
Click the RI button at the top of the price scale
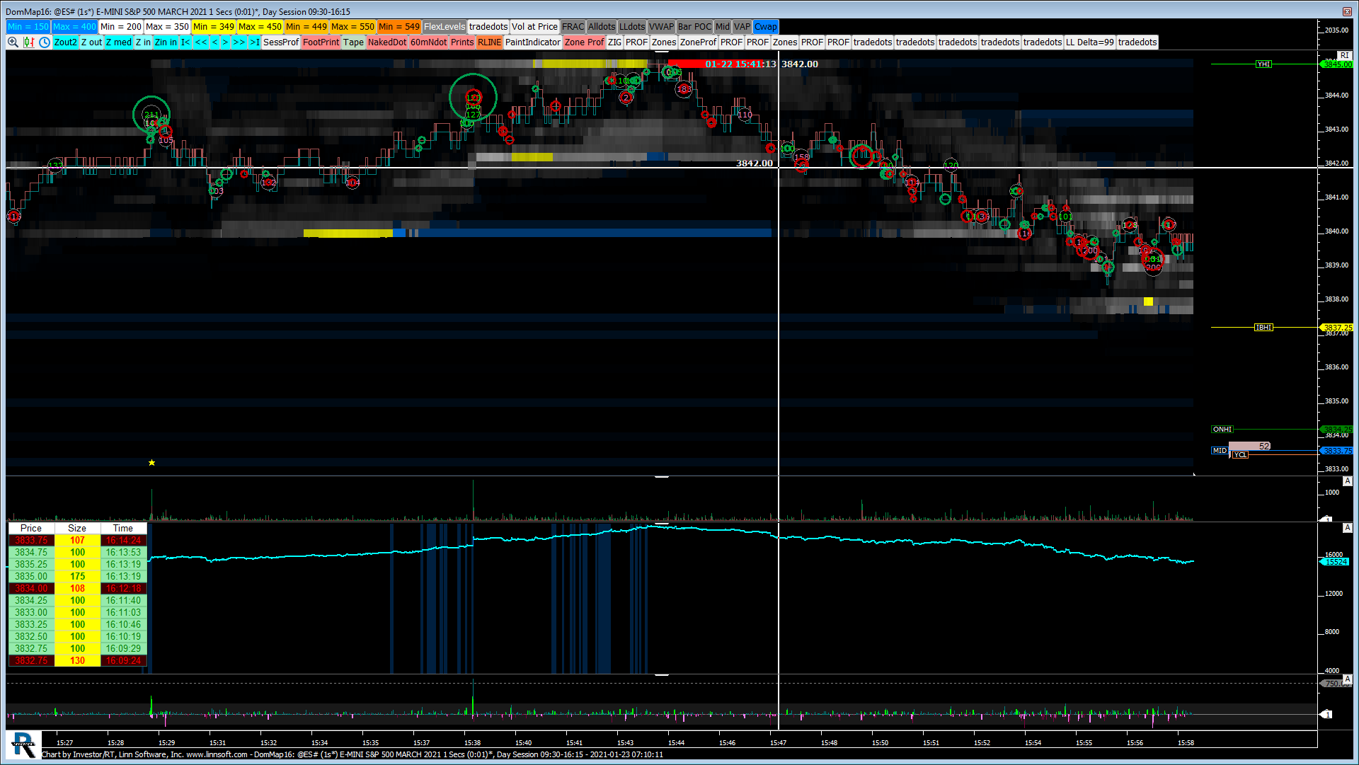[x=1344, y=55]
